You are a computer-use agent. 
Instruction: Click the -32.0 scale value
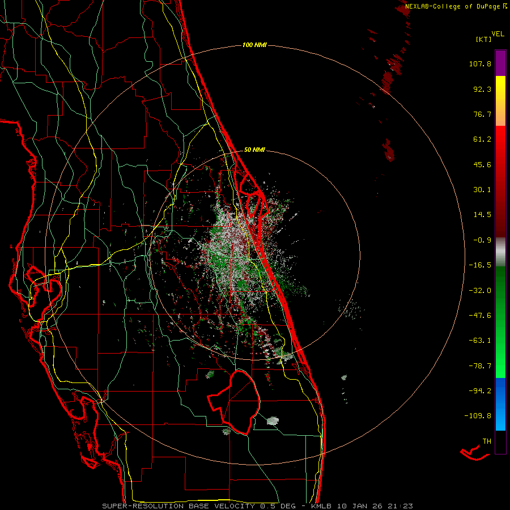point(480,291)
